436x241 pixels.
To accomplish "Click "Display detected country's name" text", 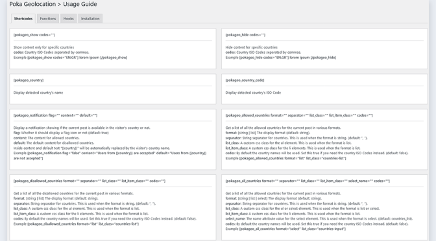I will 38,93.
